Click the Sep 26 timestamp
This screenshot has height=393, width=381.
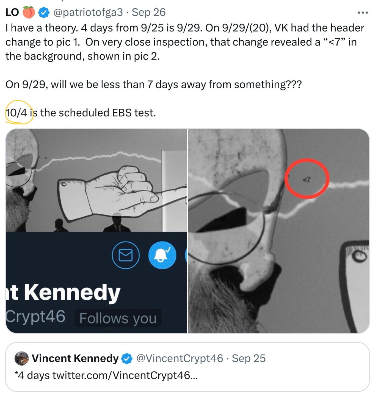(149, 12)
